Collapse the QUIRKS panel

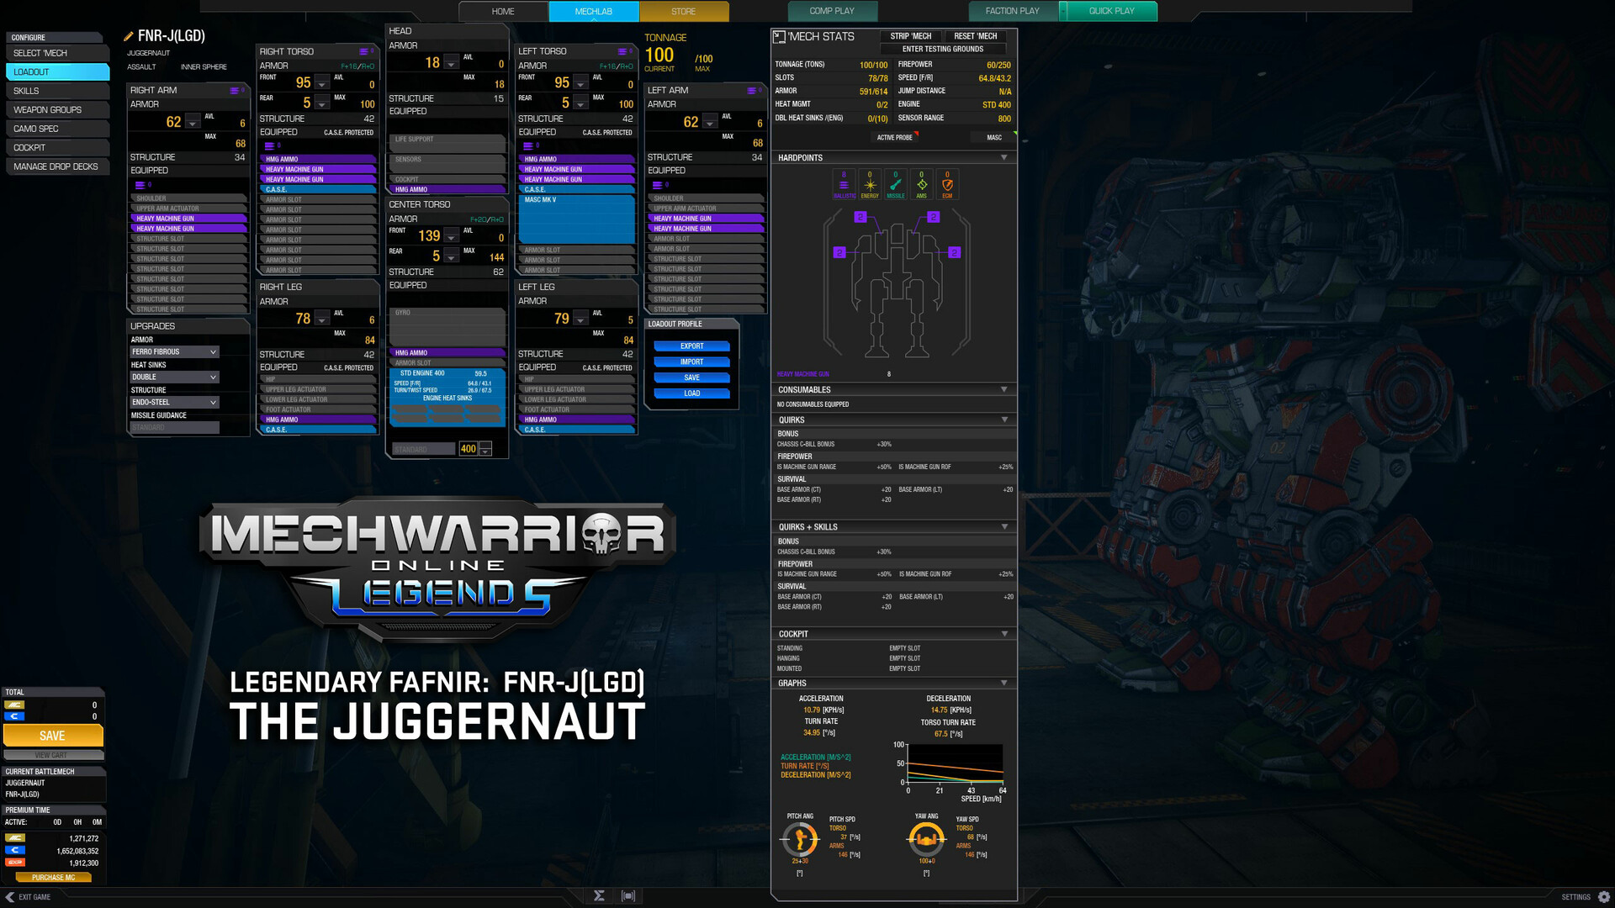click(1003, 420)
